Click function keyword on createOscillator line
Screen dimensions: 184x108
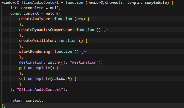coord(68,41)
